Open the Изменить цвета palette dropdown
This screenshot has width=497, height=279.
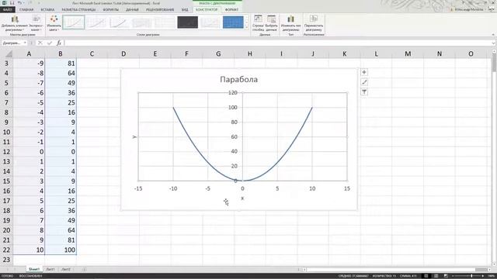click(x=54, y=22)
